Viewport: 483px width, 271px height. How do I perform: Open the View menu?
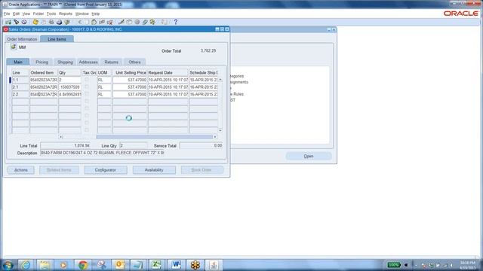(26, 14)
